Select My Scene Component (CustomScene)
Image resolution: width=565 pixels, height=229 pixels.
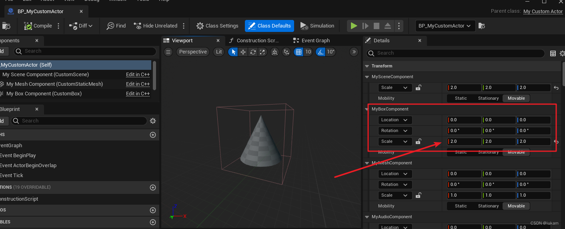point(46,75)
